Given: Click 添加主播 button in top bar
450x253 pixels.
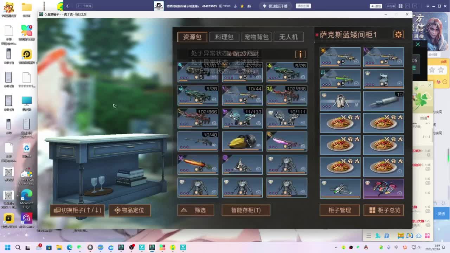Looking at the screenshot, I should pyautogui.click(x=303, y=6).
